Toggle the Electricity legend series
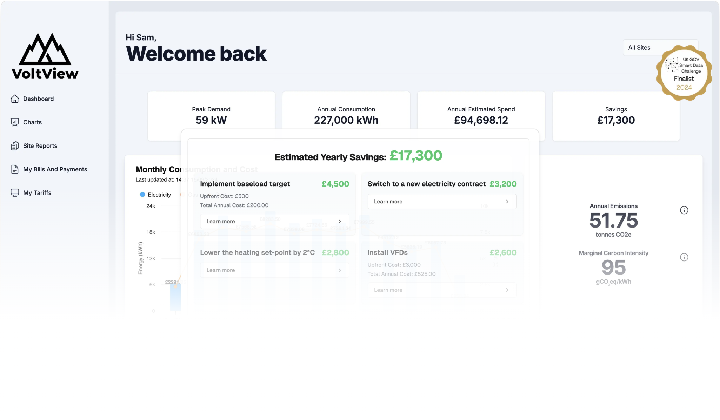720x420 pixels. 159,195
